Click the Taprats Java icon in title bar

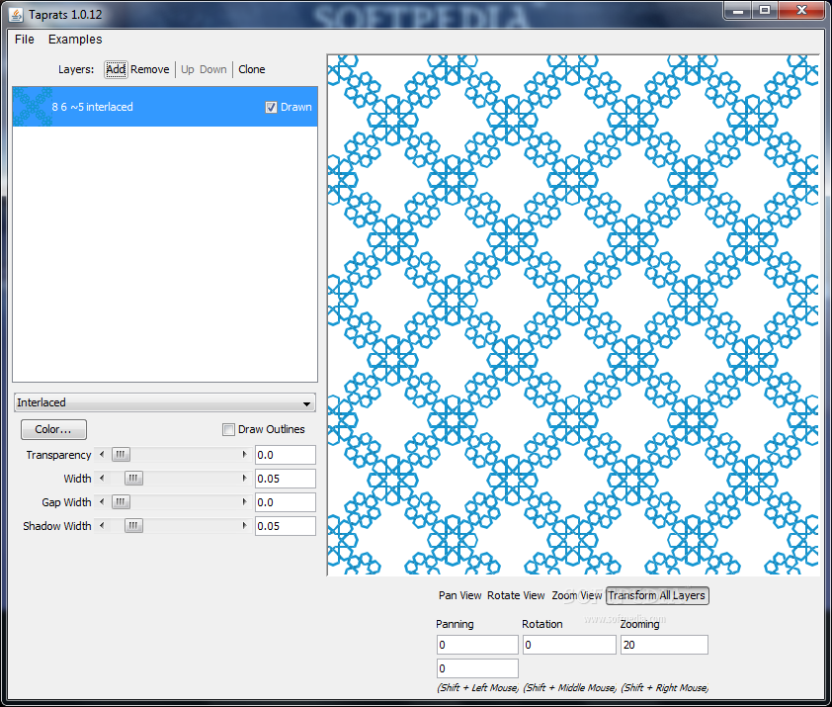pos(17,15)
